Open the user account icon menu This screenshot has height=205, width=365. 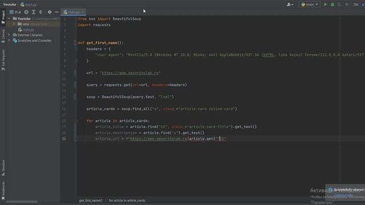[x=290, y=5]
